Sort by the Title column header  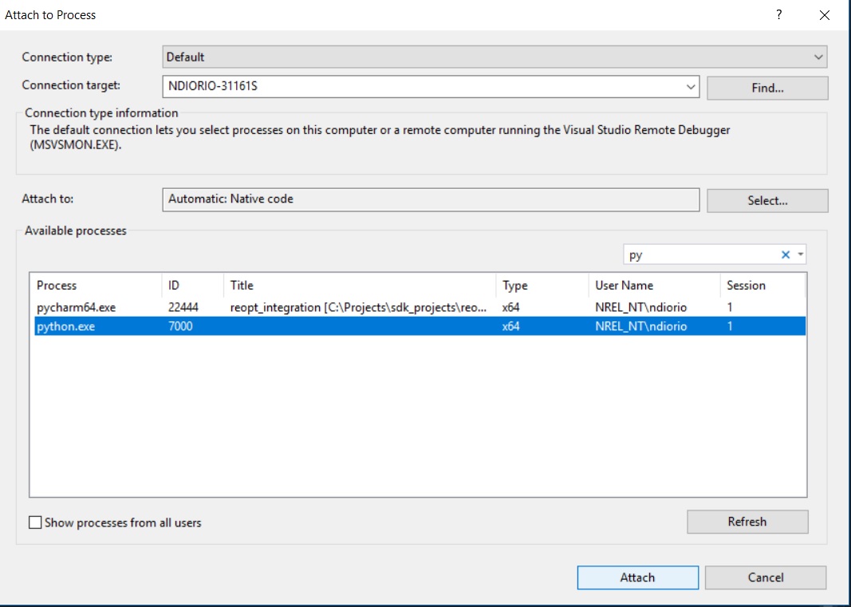(242, 286)
